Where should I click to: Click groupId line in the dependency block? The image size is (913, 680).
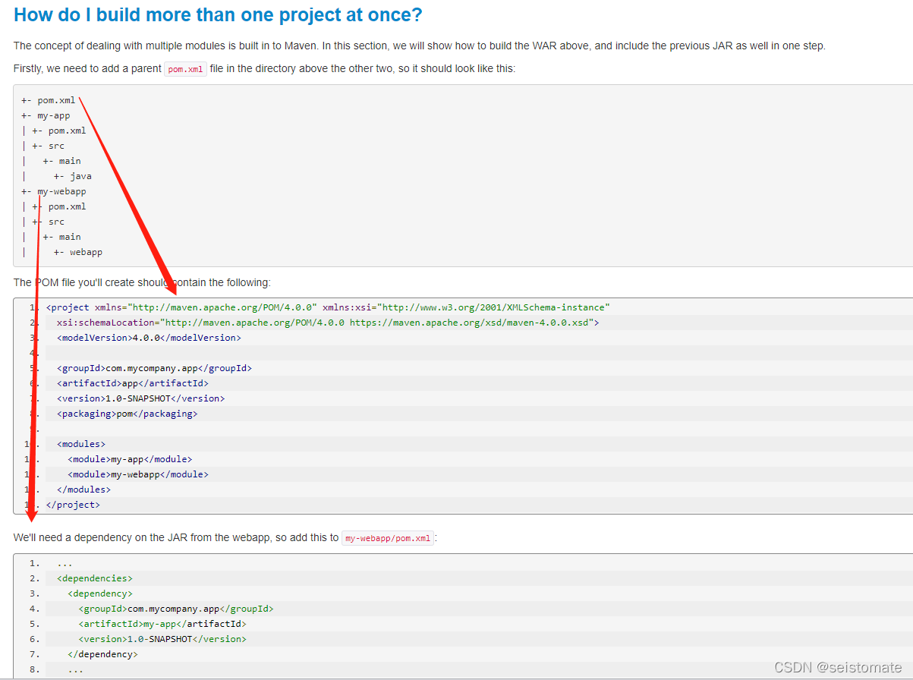(175, 609)
